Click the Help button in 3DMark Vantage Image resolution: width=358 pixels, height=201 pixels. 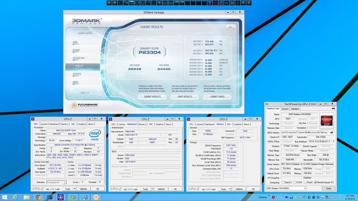click(230, 27)
